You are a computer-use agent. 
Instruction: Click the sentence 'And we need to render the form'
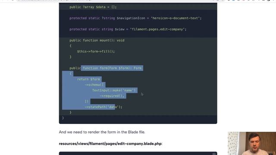102,132
